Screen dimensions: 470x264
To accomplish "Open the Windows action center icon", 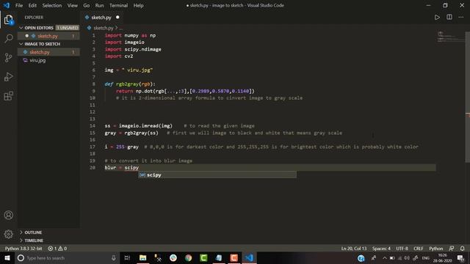I will click(x=460, y=257).
